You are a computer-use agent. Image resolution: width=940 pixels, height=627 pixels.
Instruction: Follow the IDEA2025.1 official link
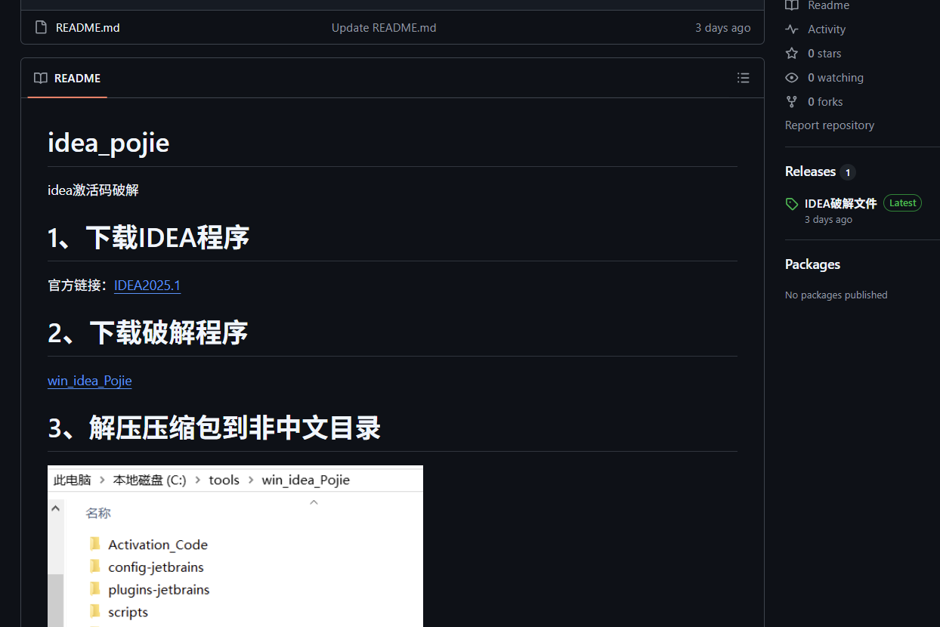pos(147,286)
